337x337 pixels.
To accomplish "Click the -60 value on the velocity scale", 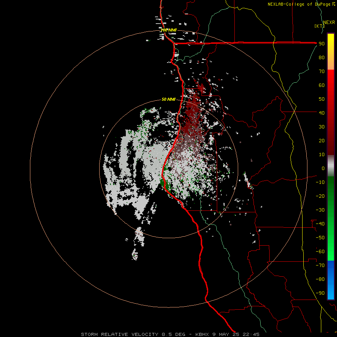I will click(x=320, y=252).
